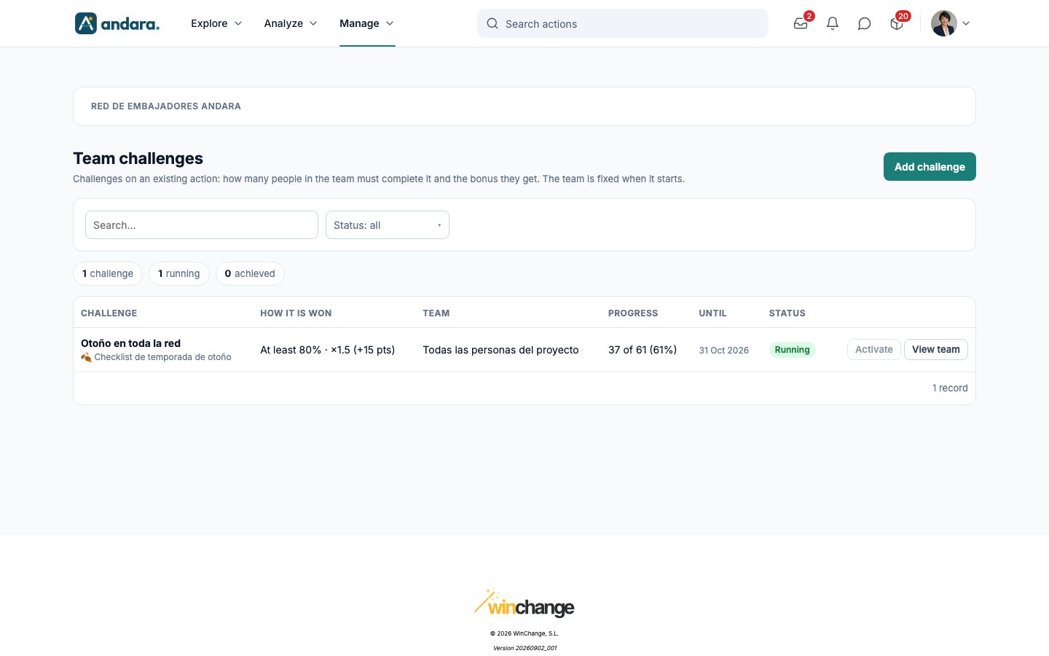
Task: Click the UNTIL column header
Action: (712, 313)
